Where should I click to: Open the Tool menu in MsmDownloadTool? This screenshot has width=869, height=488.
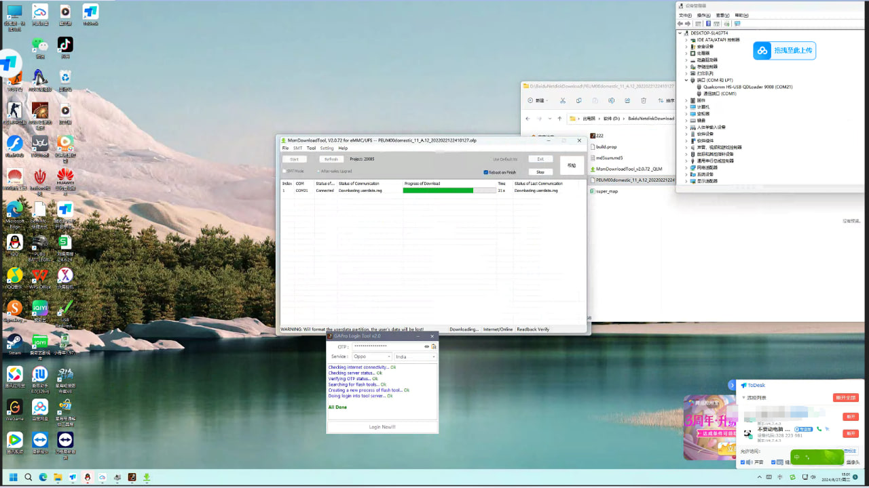pyautogui.click(x=311, y=148)
